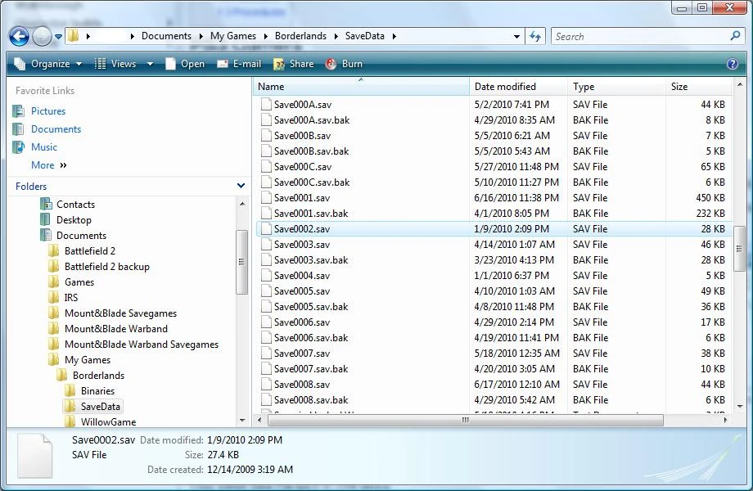Click the Help question mark icon
The width and height of the screenshot is (753, 491).
pos(733,64)
